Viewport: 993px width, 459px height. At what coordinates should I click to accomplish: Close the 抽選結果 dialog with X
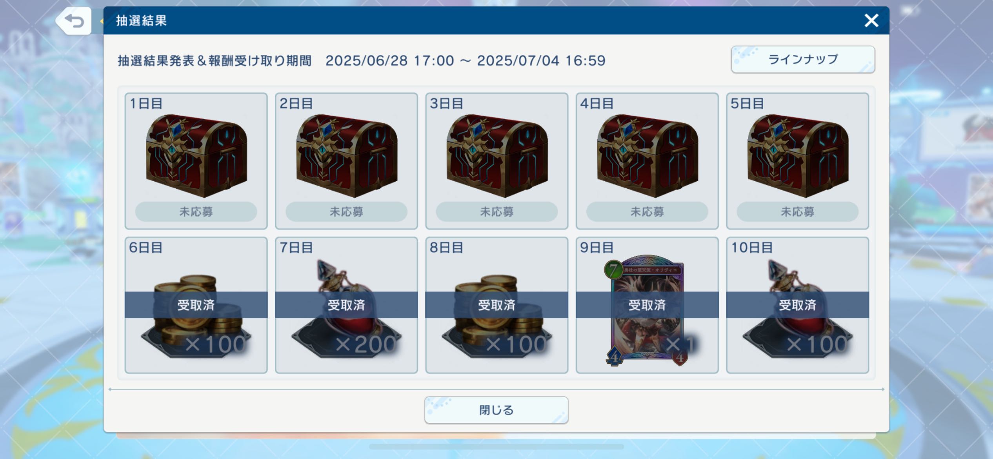(x=871, y=20)
